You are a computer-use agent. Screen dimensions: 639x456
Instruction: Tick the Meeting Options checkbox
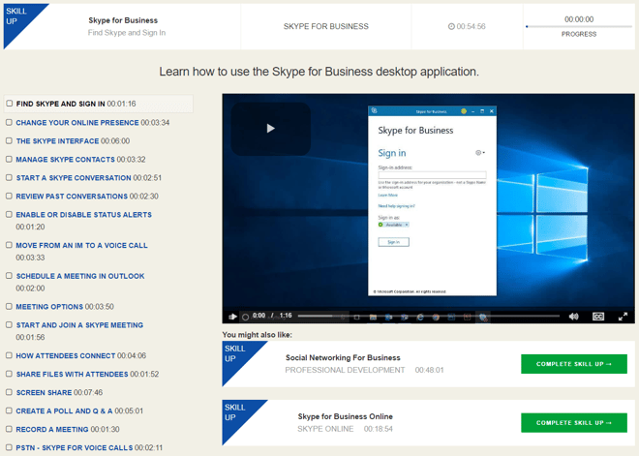click(x=9, y=306)
